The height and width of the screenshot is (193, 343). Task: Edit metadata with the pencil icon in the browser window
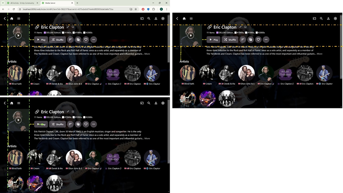point(68,27)
